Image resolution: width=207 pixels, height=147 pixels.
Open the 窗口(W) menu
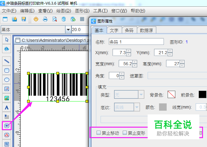coord(119,11)
